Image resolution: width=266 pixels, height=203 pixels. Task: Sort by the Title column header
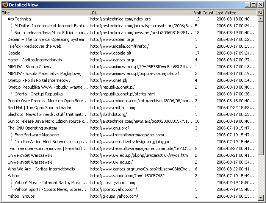pyautogui.click(x=45, y=13)
